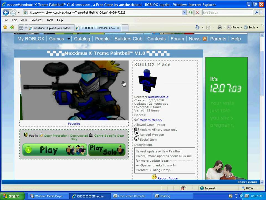This screenshot has width=266, height=200.
Task: Open the View menu
Action: 24,20
